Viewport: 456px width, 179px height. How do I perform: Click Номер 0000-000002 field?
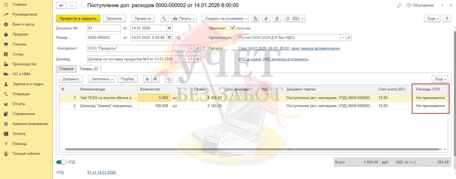pyautogui.click(x=104, y=38)
